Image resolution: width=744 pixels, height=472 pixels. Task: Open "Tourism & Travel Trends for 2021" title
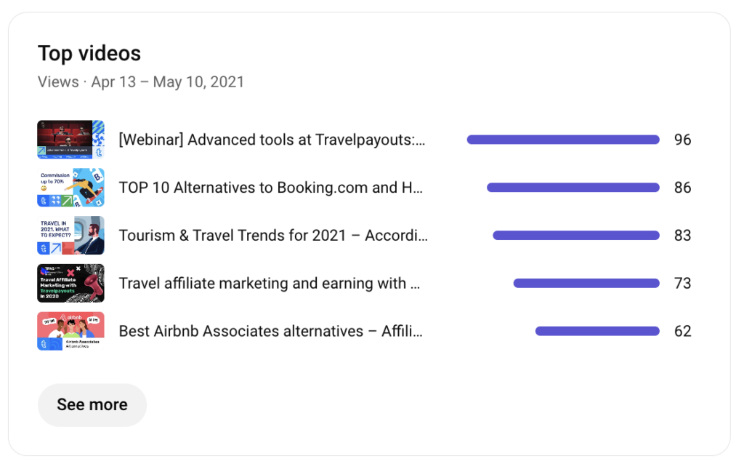(273, 236)
